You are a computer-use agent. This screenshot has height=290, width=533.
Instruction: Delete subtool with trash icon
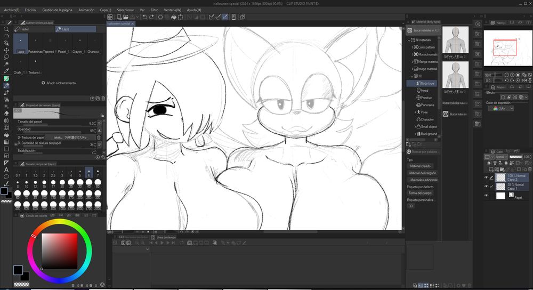103,99
